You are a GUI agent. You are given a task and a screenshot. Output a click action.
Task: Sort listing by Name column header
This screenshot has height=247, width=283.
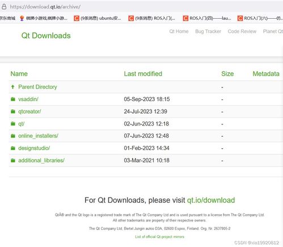click(19, 74)
